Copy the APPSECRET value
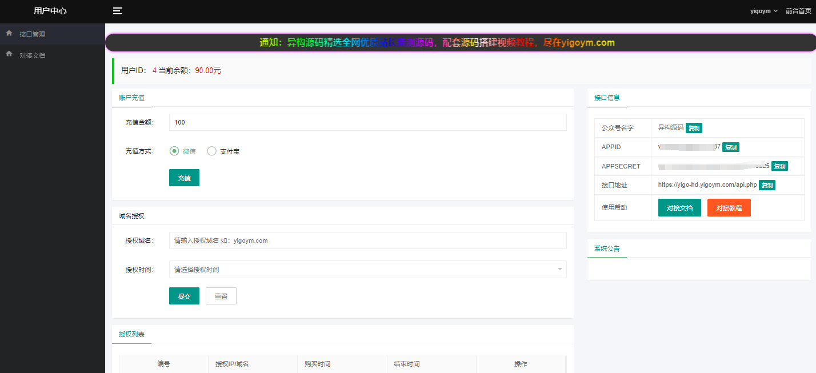 click(779, 166)
